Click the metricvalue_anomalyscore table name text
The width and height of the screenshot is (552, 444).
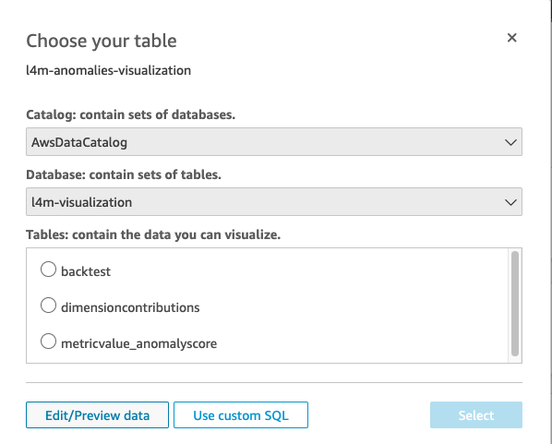(x=139, y=343)
